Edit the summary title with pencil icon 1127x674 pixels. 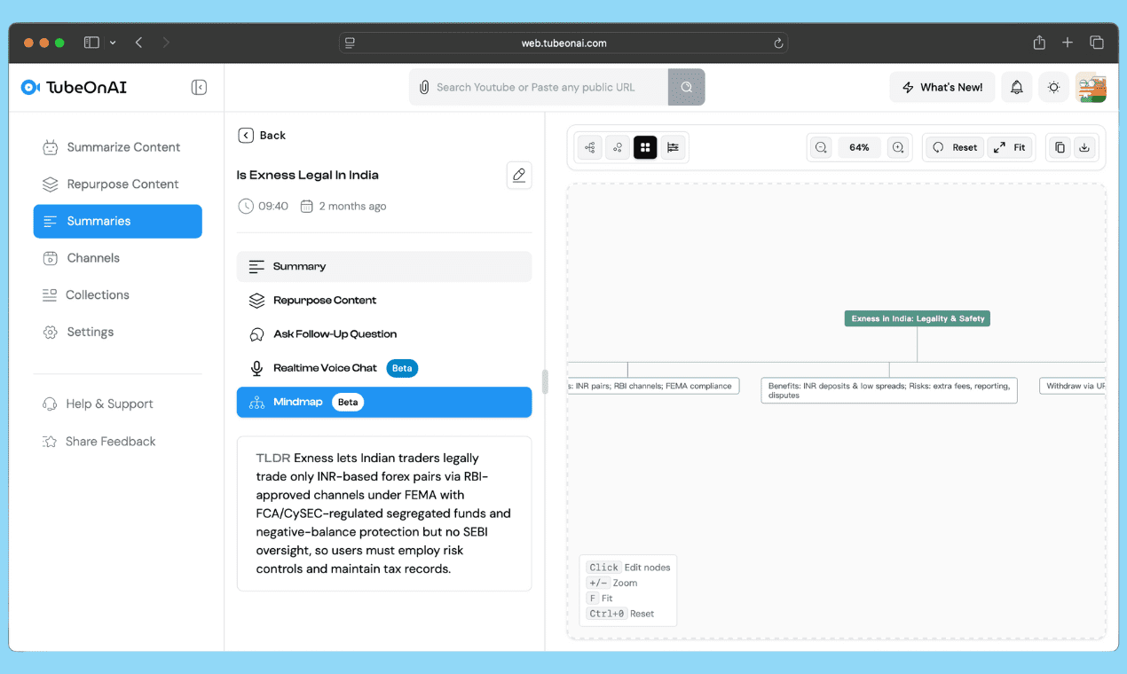519,176
